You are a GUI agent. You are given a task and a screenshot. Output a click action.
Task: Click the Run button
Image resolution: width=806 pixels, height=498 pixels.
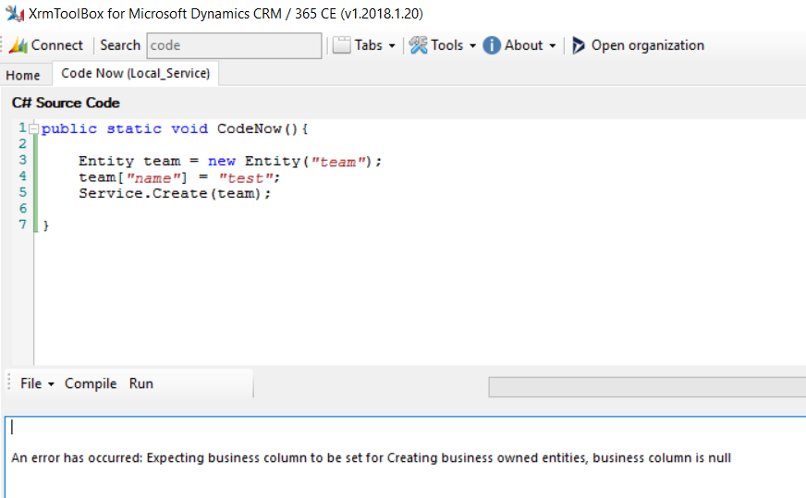[140, 383]
